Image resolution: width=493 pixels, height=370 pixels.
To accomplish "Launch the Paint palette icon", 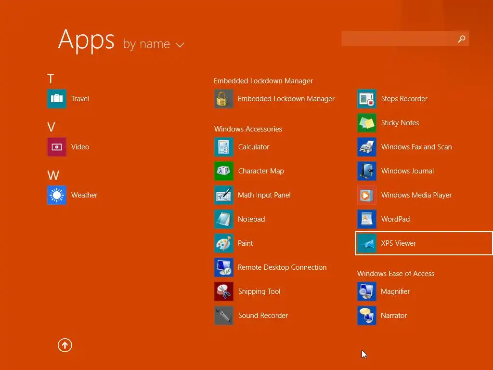I will tap(223, 243).
